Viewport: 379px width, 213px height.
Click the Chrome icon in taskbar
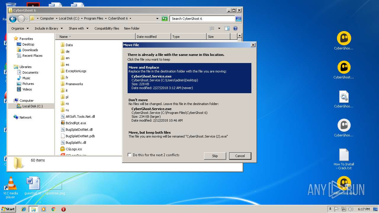pos(53,209)
